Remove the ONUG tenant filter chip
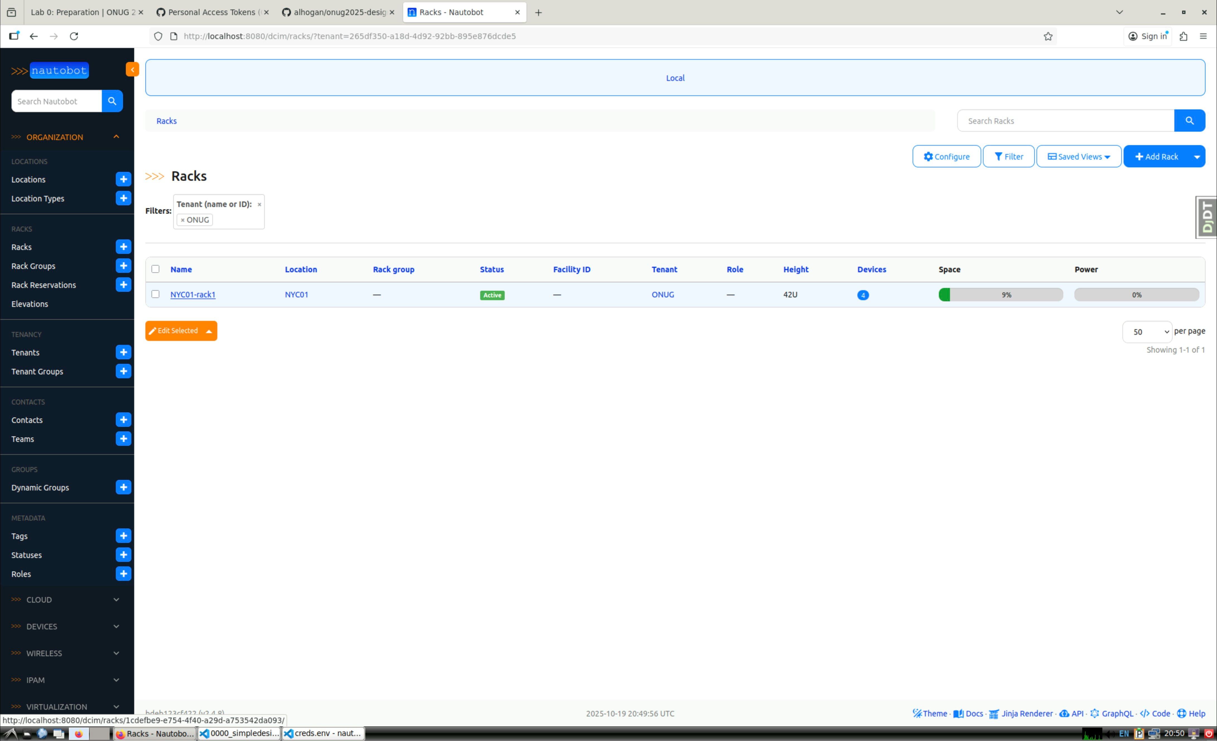Image resolution: width=1217 pixels, height=741 pixels. point(183,220)
